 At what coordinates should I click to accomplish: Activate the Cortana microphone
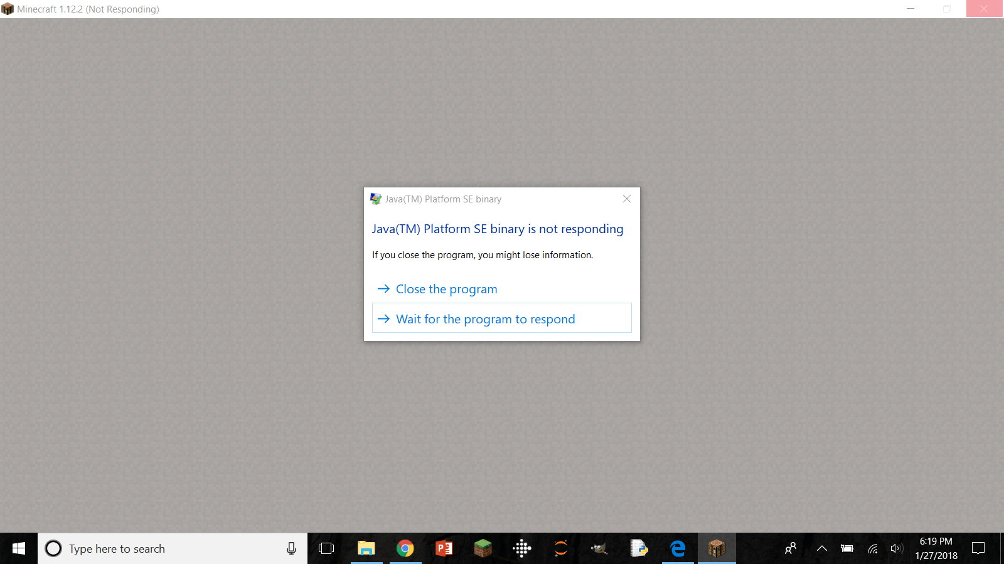tap(291, 548)
